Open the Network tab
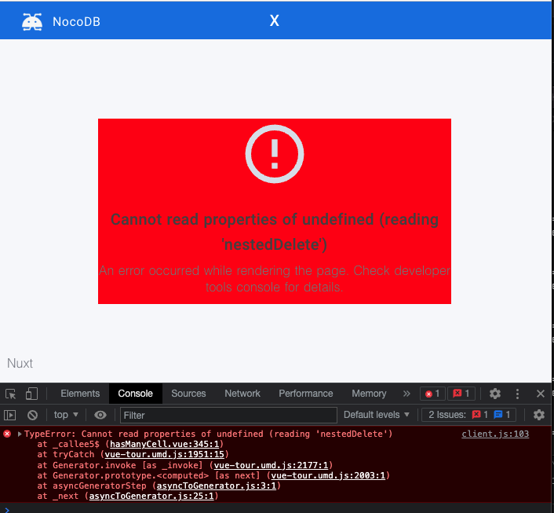 (242, 394)
